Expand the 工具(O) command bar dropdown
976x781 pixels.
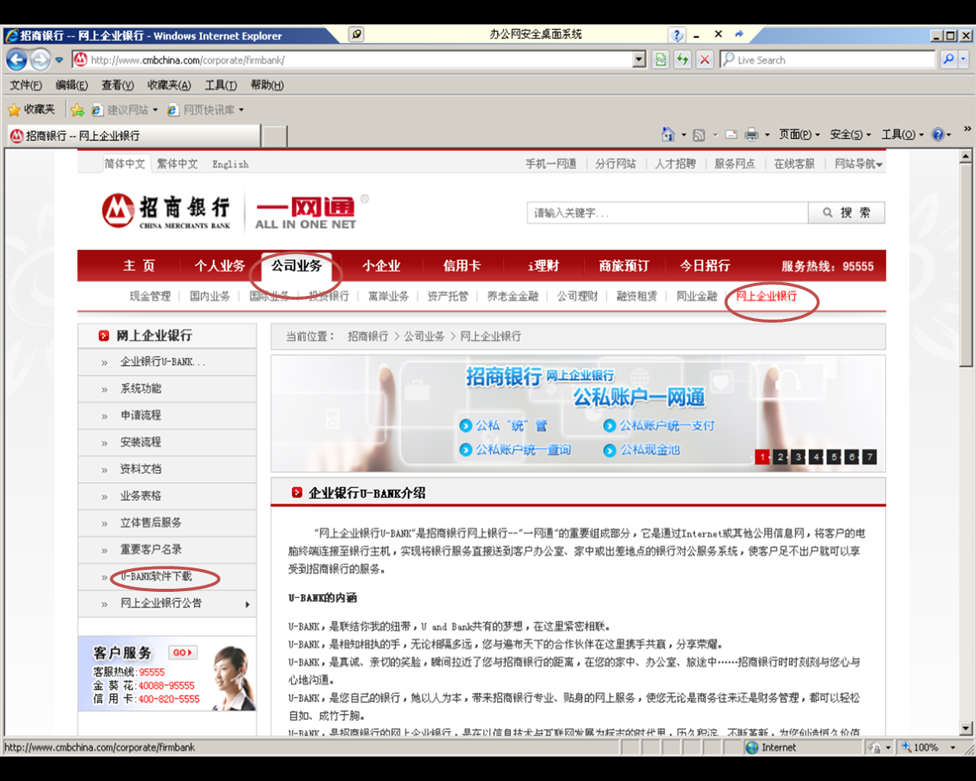[902, 135]
